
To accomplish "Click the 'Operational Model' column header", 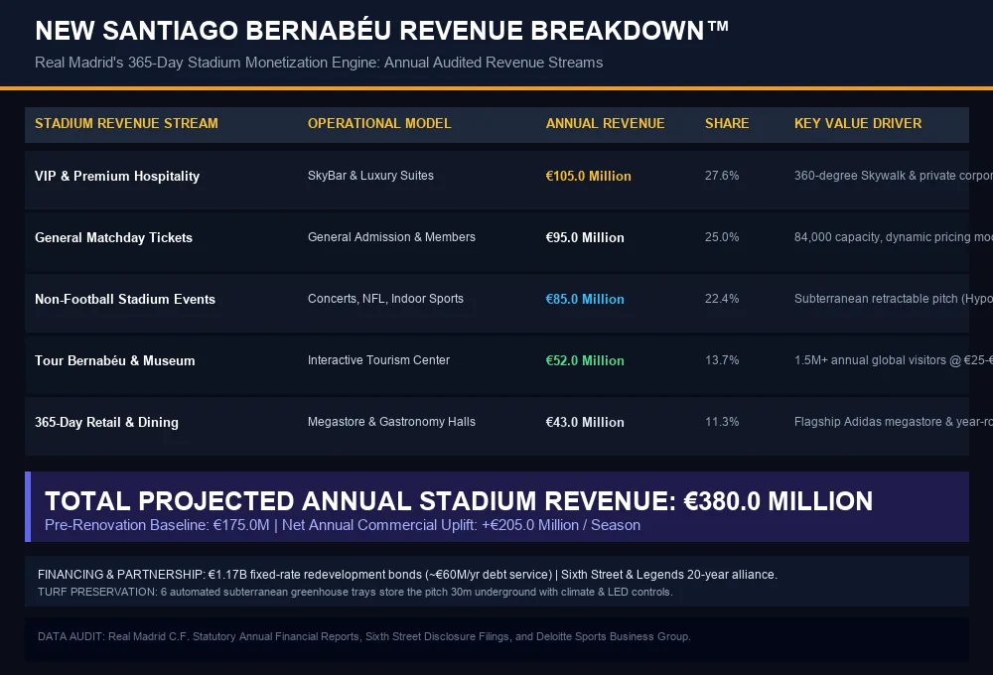I will (x=379, y=123).
